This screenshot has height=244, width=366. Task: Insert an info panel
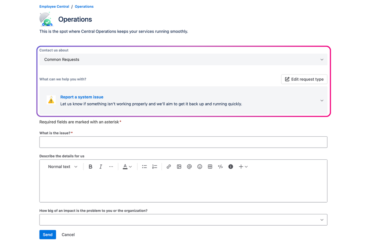[x=230, y=167]
